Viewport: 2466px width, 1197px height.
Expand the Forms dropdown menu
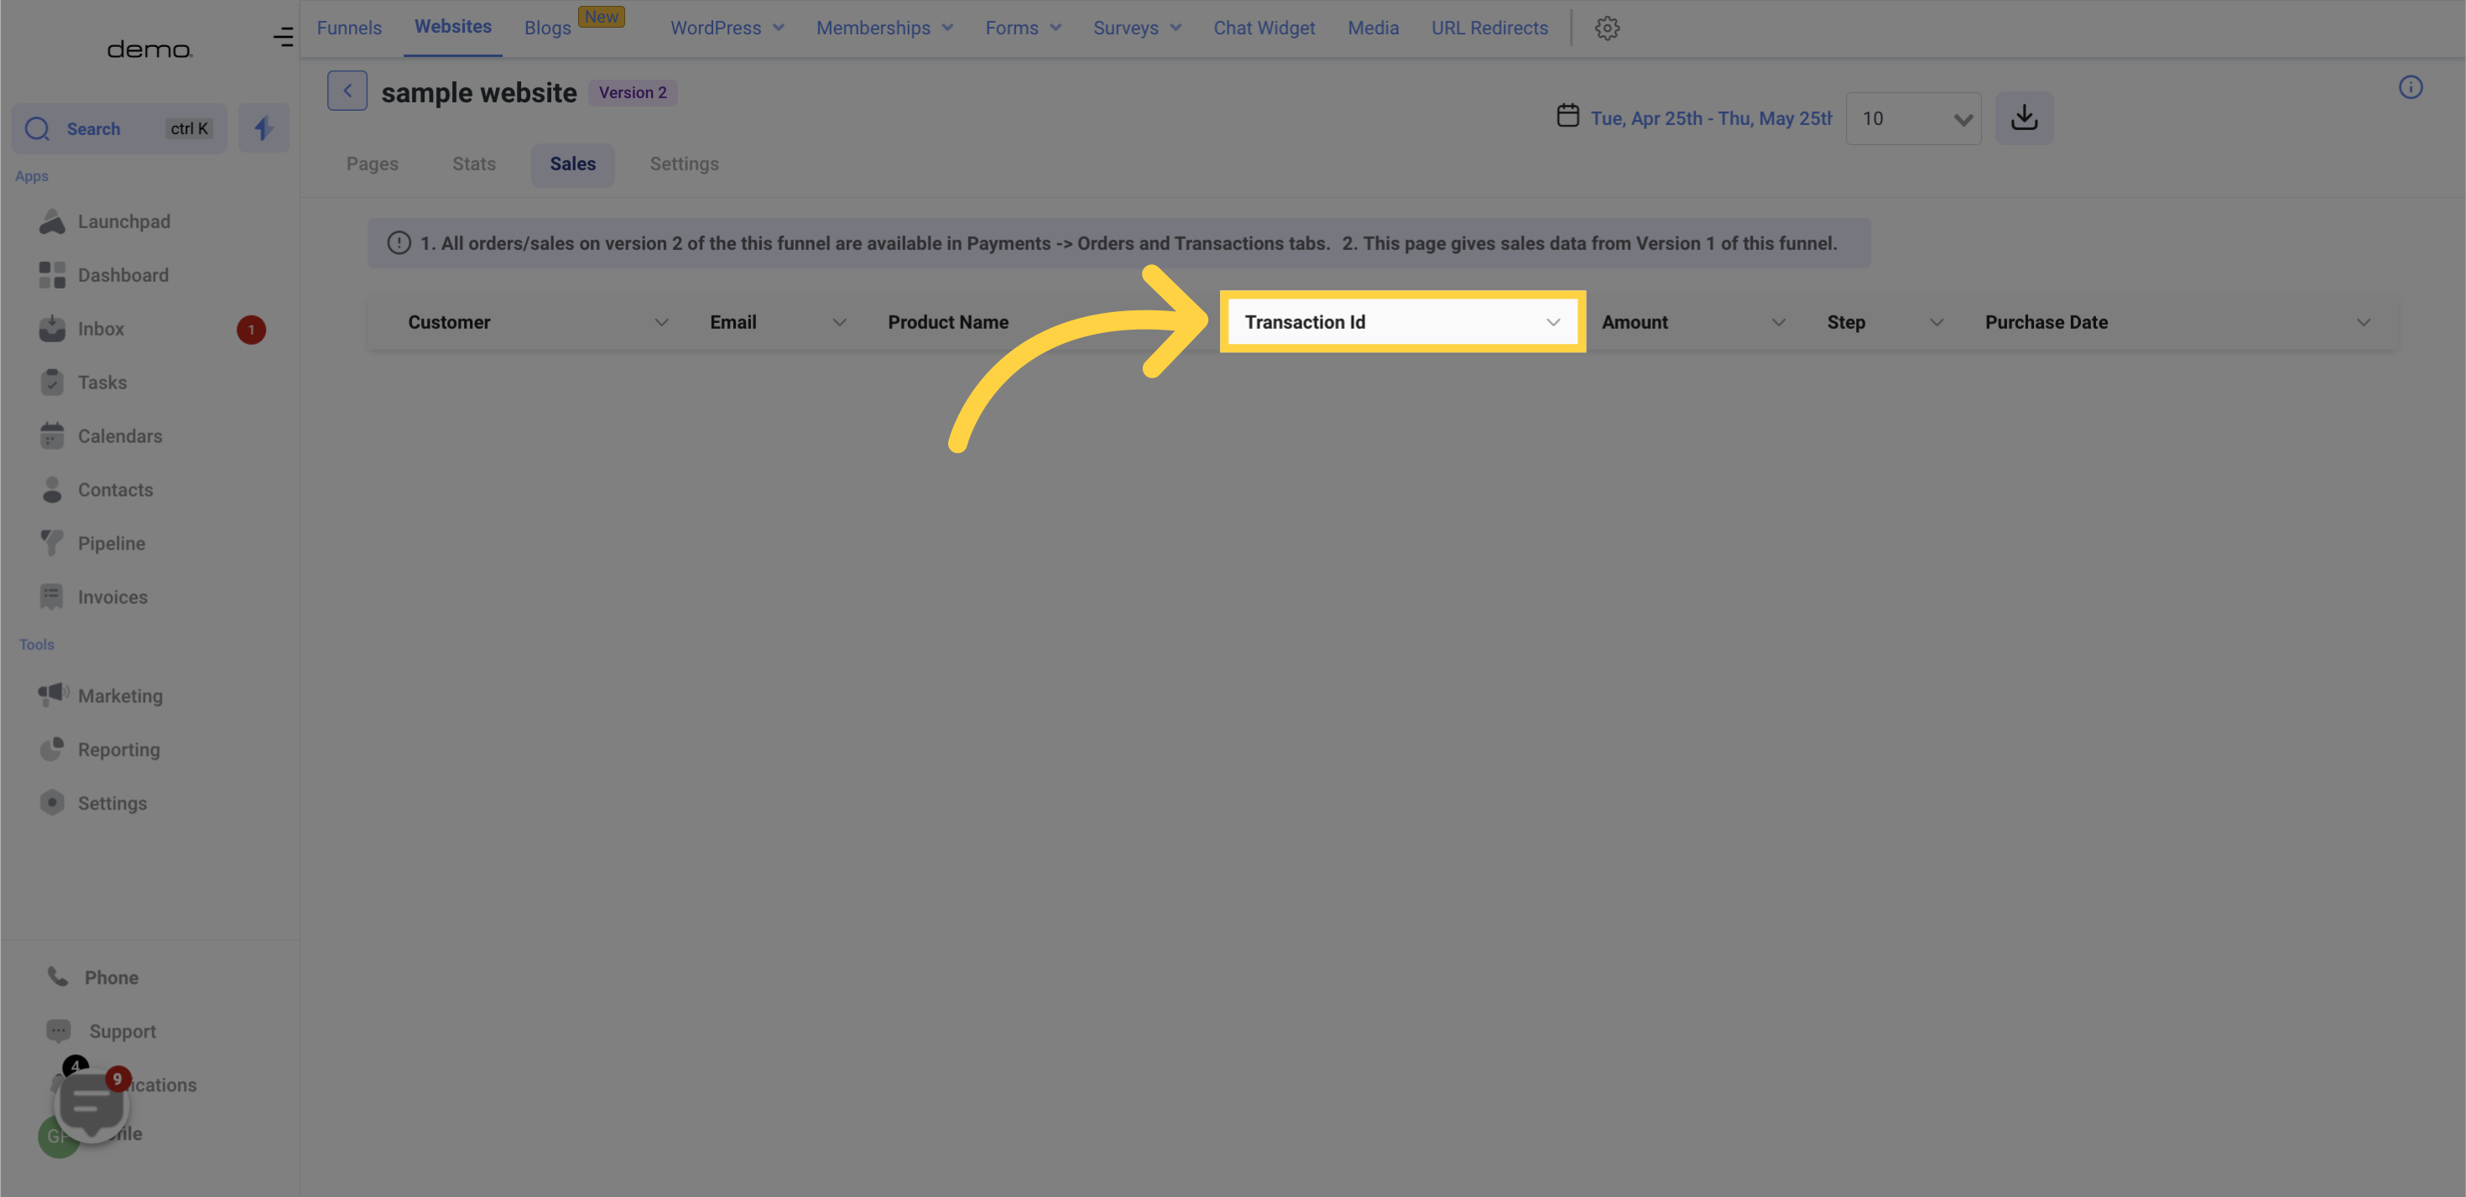[1022, 28]
